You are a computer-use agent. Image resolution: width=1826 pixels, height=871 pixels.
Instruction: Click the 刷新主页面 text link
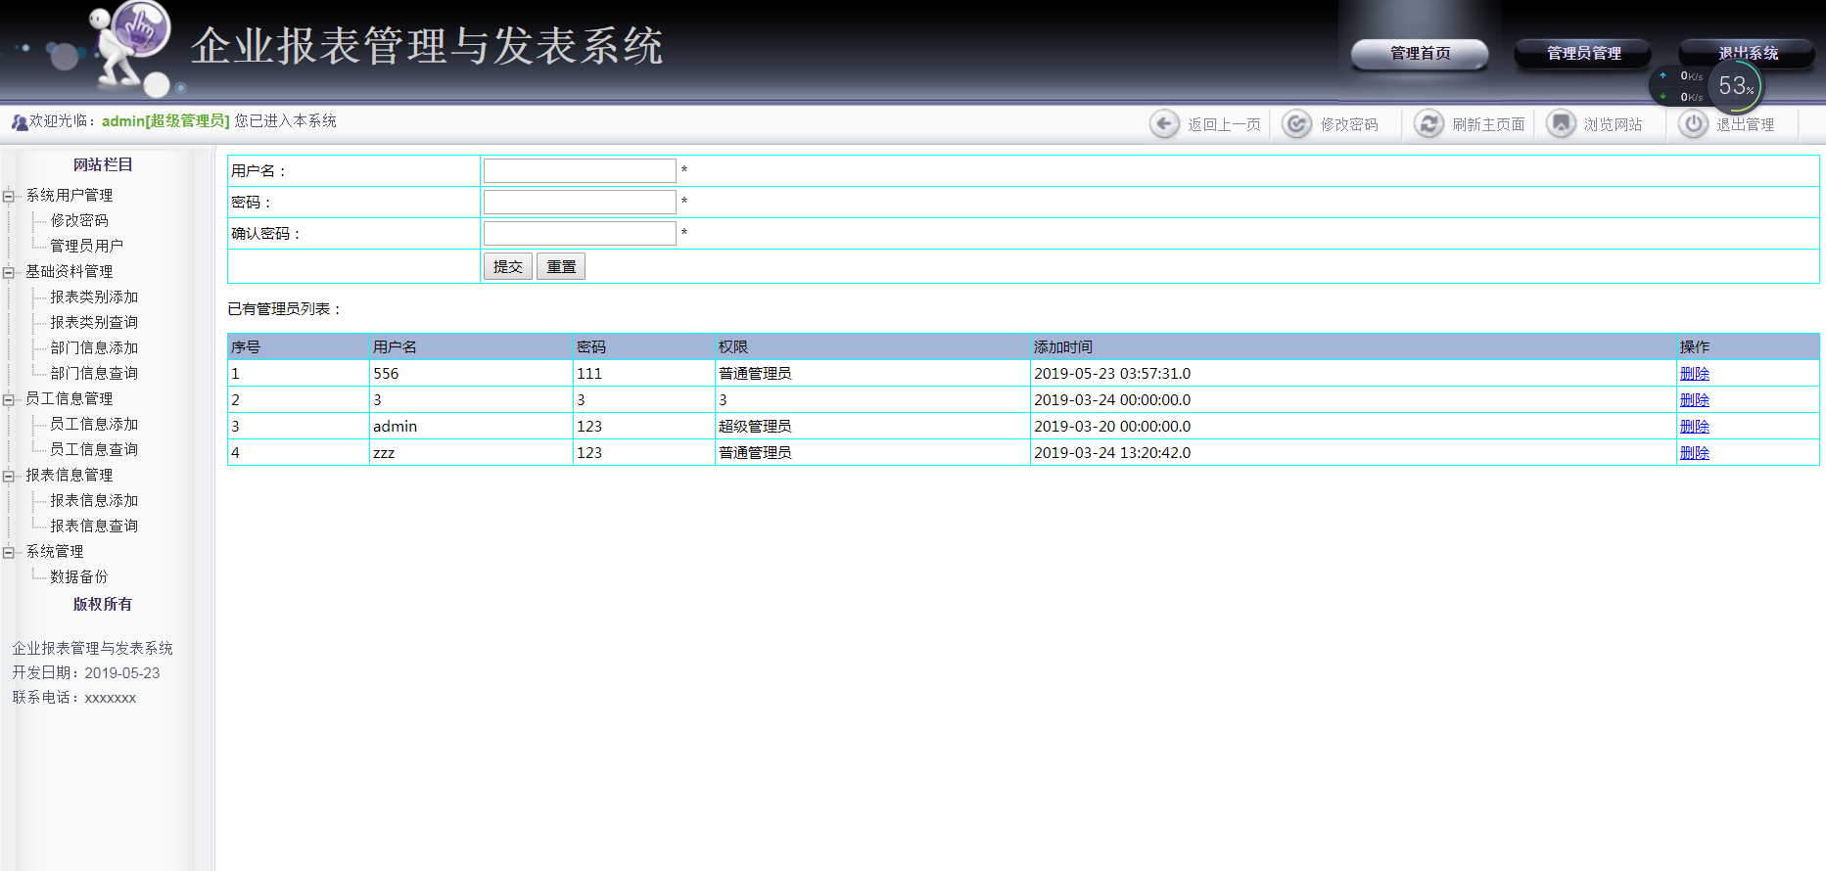1488,124
